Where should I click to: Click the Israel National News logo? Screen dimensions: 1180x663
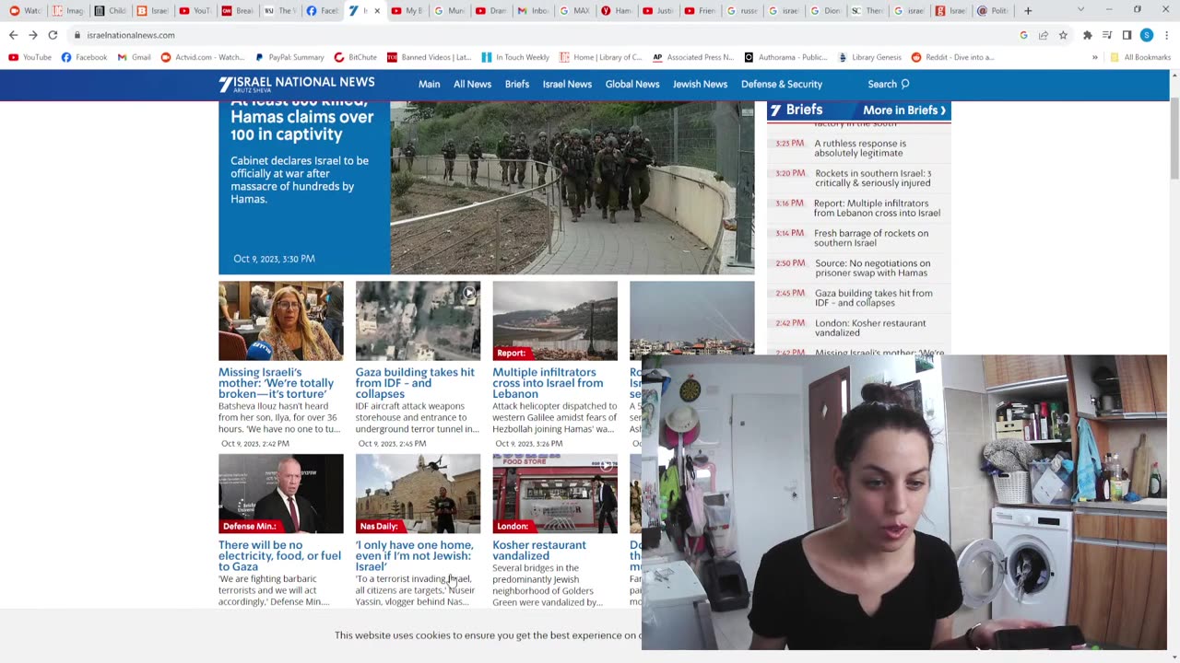297,84
